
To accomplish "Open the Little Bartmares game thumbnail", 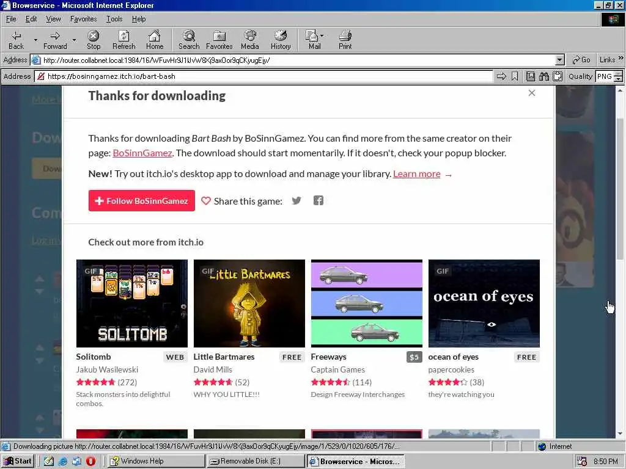I will 249,304.
